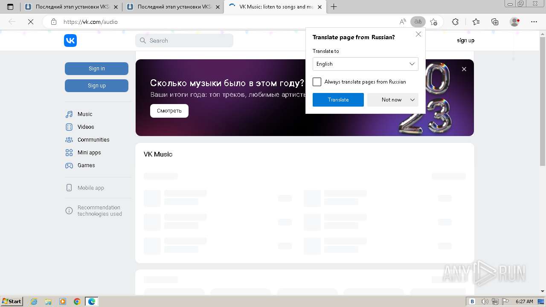This screenshot has width=546, height=307.
Task: Click the address bar URL
Action: pos(90,22)
